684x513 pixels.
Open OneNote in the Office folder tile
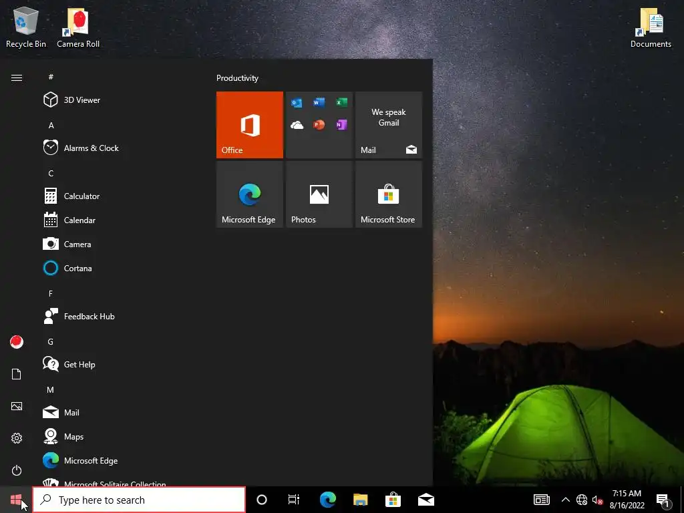(x=341, y=125)
